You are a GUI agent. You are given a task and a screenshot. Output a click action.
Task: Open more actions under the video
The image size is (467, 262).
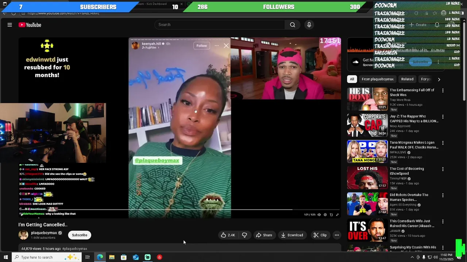pos(337,235)
